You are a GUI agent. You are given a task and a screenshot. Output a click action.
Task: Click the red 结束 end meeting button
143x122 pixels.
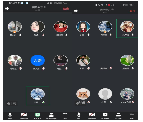point(66,9)
